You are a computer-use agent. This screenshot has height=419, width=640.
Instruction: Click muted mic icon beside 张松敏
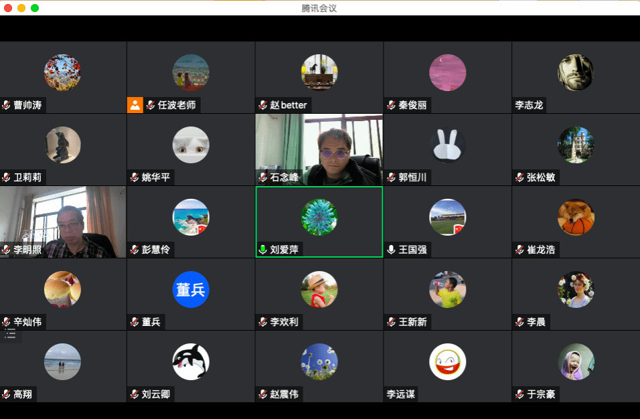pyautogui.click(x=519, y=177)
